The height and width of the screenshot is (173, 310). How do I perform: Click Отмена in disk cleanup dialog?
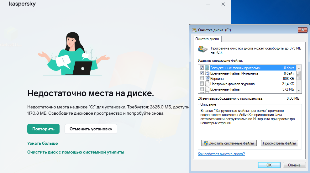(x=294, y=165)
